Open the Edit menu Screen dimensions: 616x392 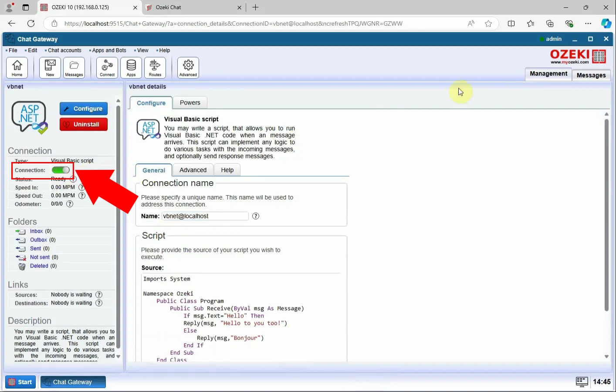[32, 51]
